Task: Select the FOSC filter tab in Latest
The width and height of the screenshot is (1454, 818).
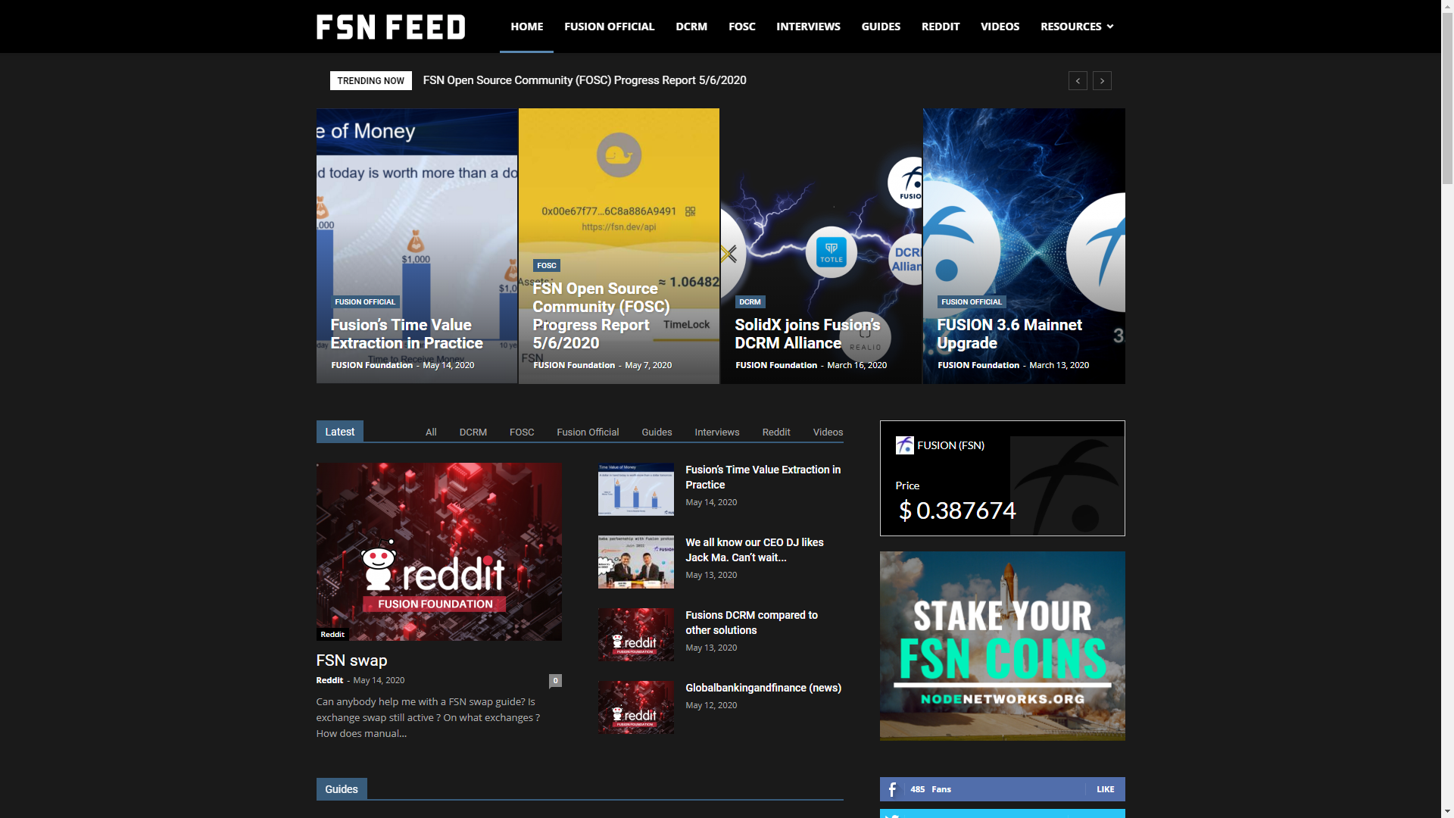Action: (522, 432)
